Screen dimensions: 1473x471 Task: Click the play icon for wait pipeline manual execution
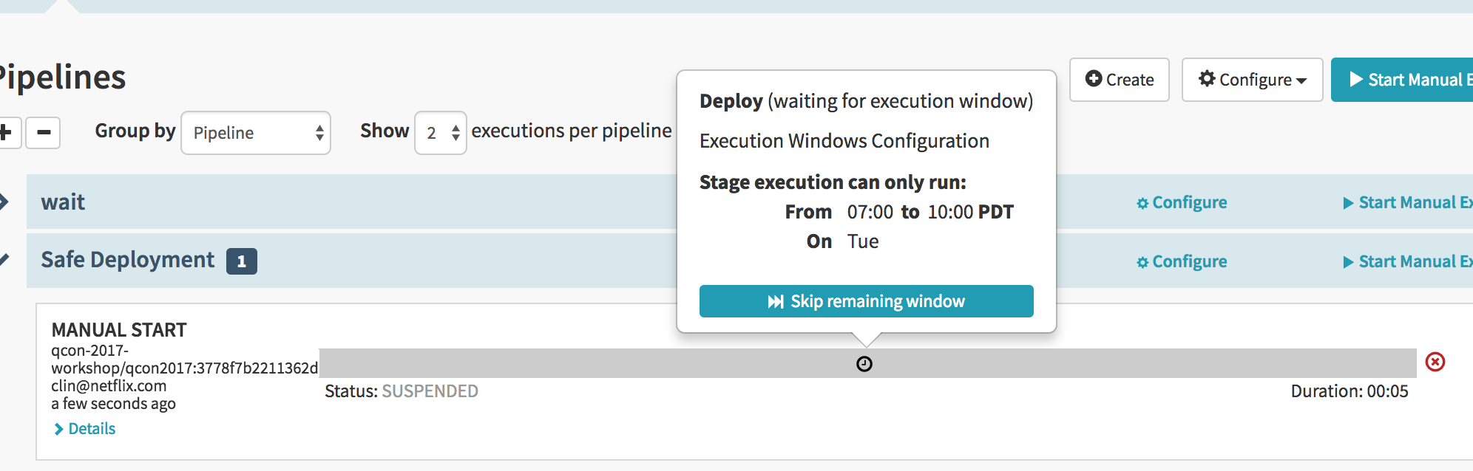click(1348, 203)
